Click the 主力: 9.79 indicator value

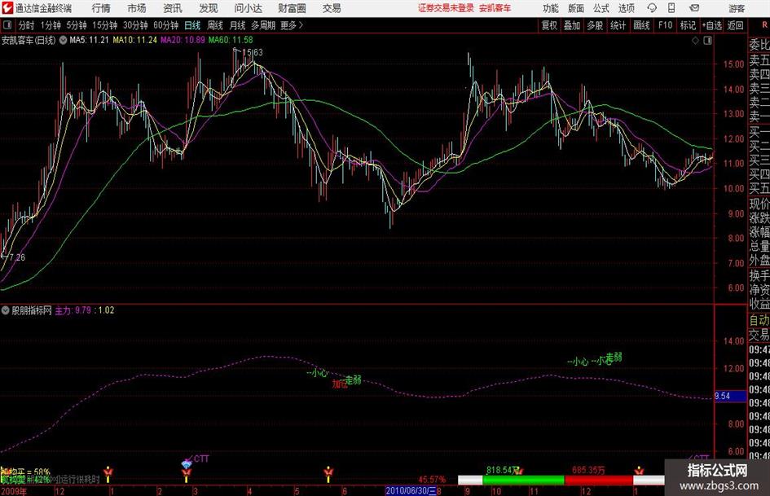pos(73,310)
